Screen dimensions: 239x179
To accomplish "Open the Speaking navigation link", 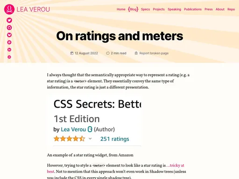I will [175, 9].
